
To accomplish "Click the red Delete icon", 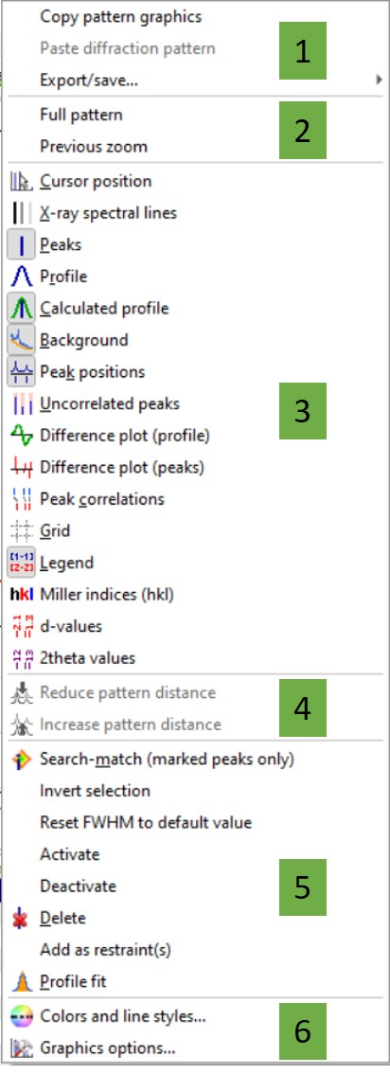I will click(21, 918).
